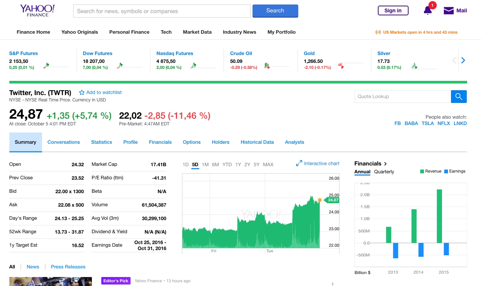Advance ticker carousel with right arrow

(463, 60)
